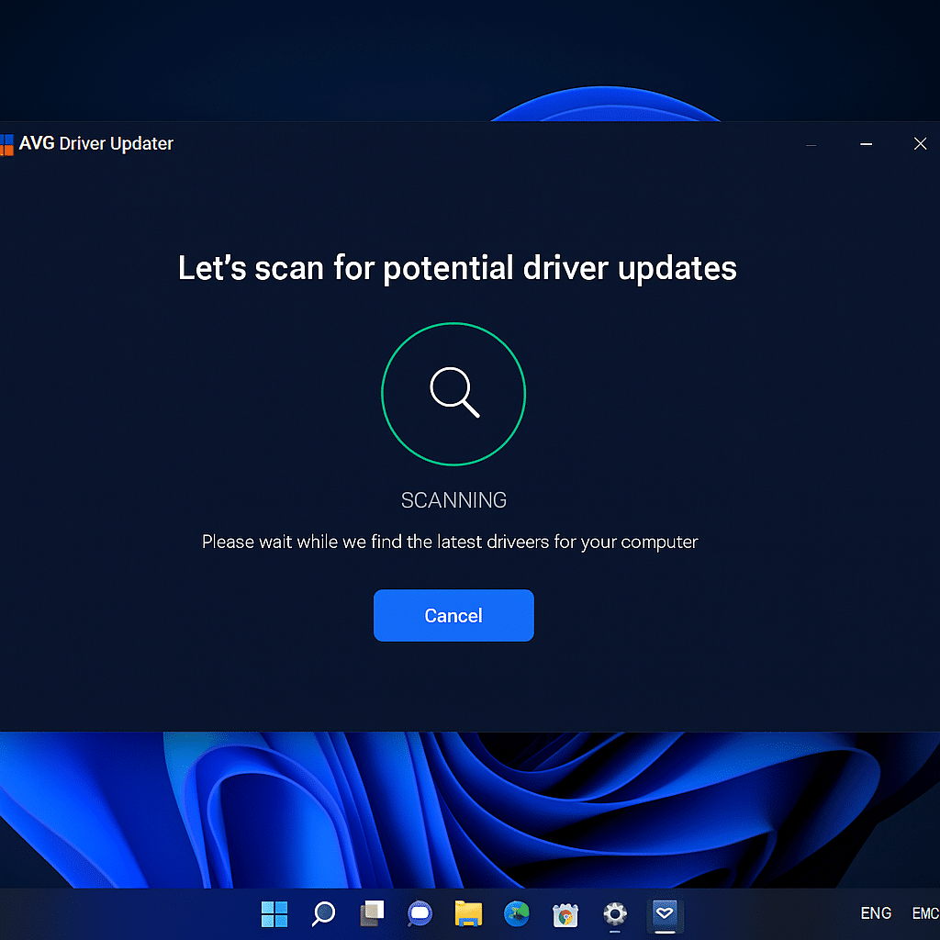Click the Start menu button

[x=274, y=914]
